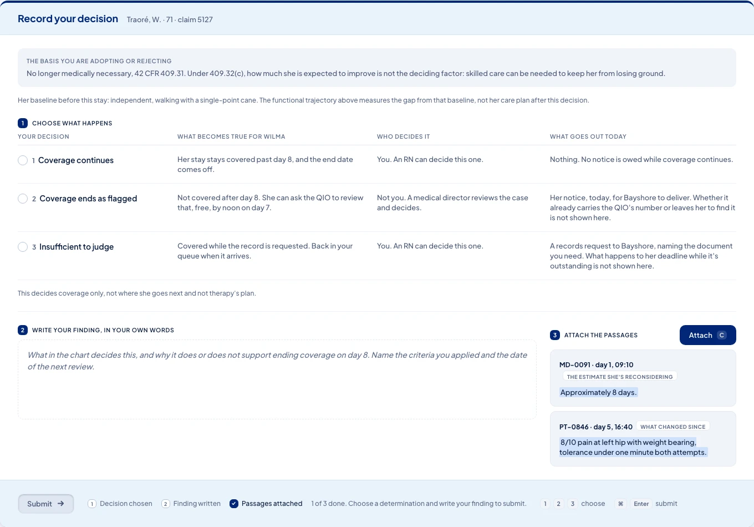Screen dimensions: 754x527
Task: Click the keyboard hint key 3 in footer
Action: (573, 504)
